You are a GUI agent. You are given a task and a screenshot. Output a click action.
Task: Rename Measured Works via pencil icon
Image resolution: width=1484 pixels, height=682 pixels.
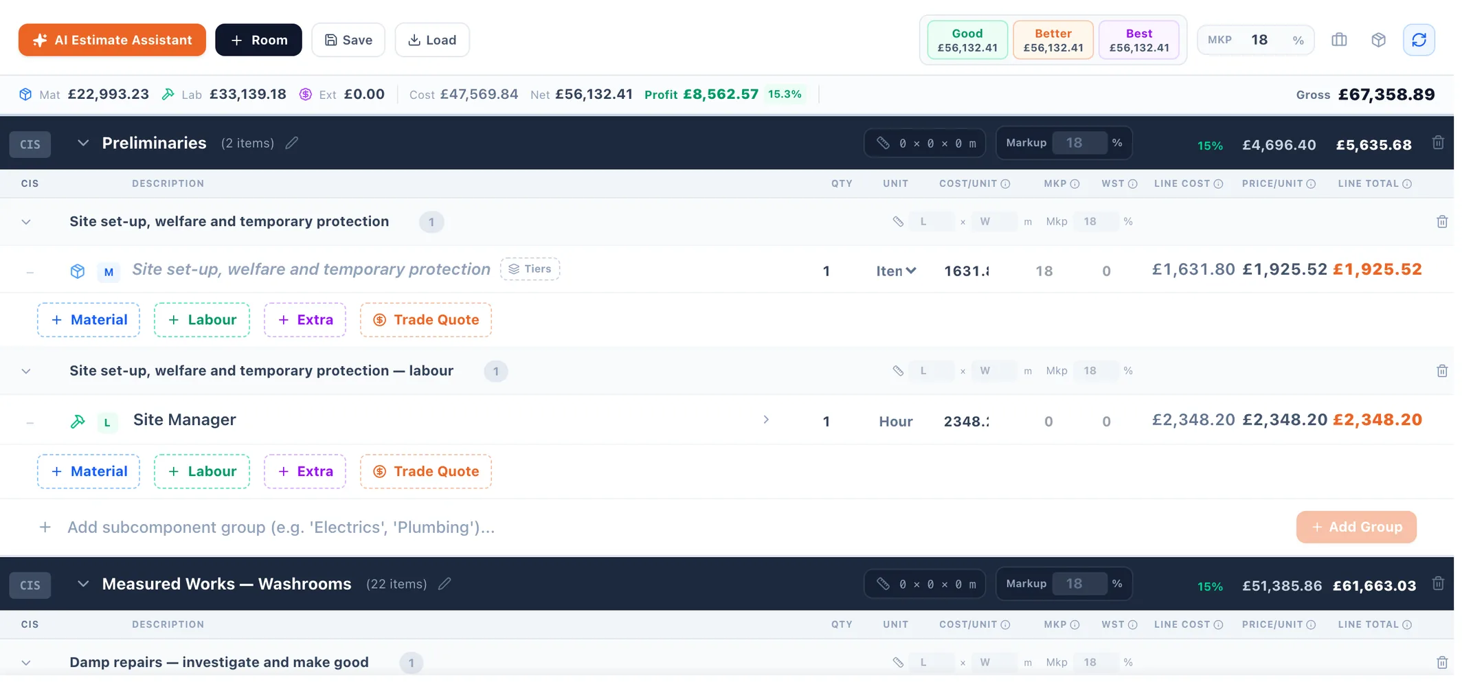coord(445,584)
